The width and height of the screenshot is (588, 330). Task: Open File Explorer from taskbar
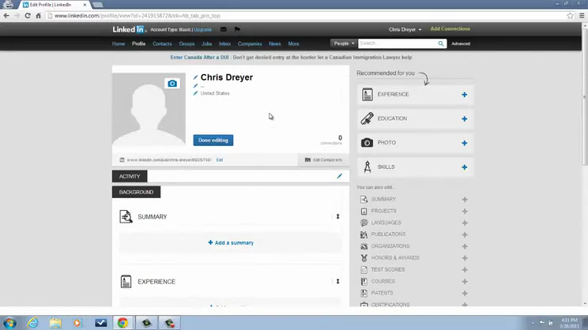pyautogui.click(x=55, y=323)
